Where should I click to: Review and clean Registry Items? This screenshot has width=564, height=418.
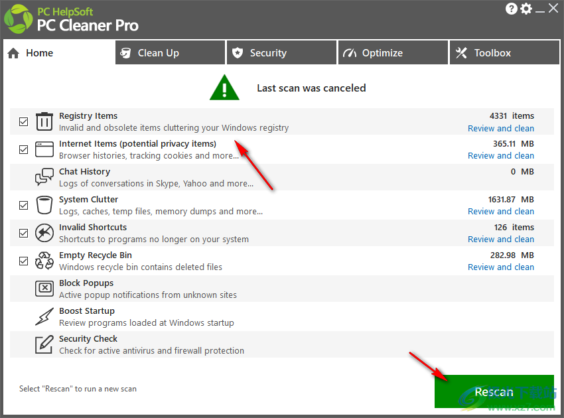[501, 129]
